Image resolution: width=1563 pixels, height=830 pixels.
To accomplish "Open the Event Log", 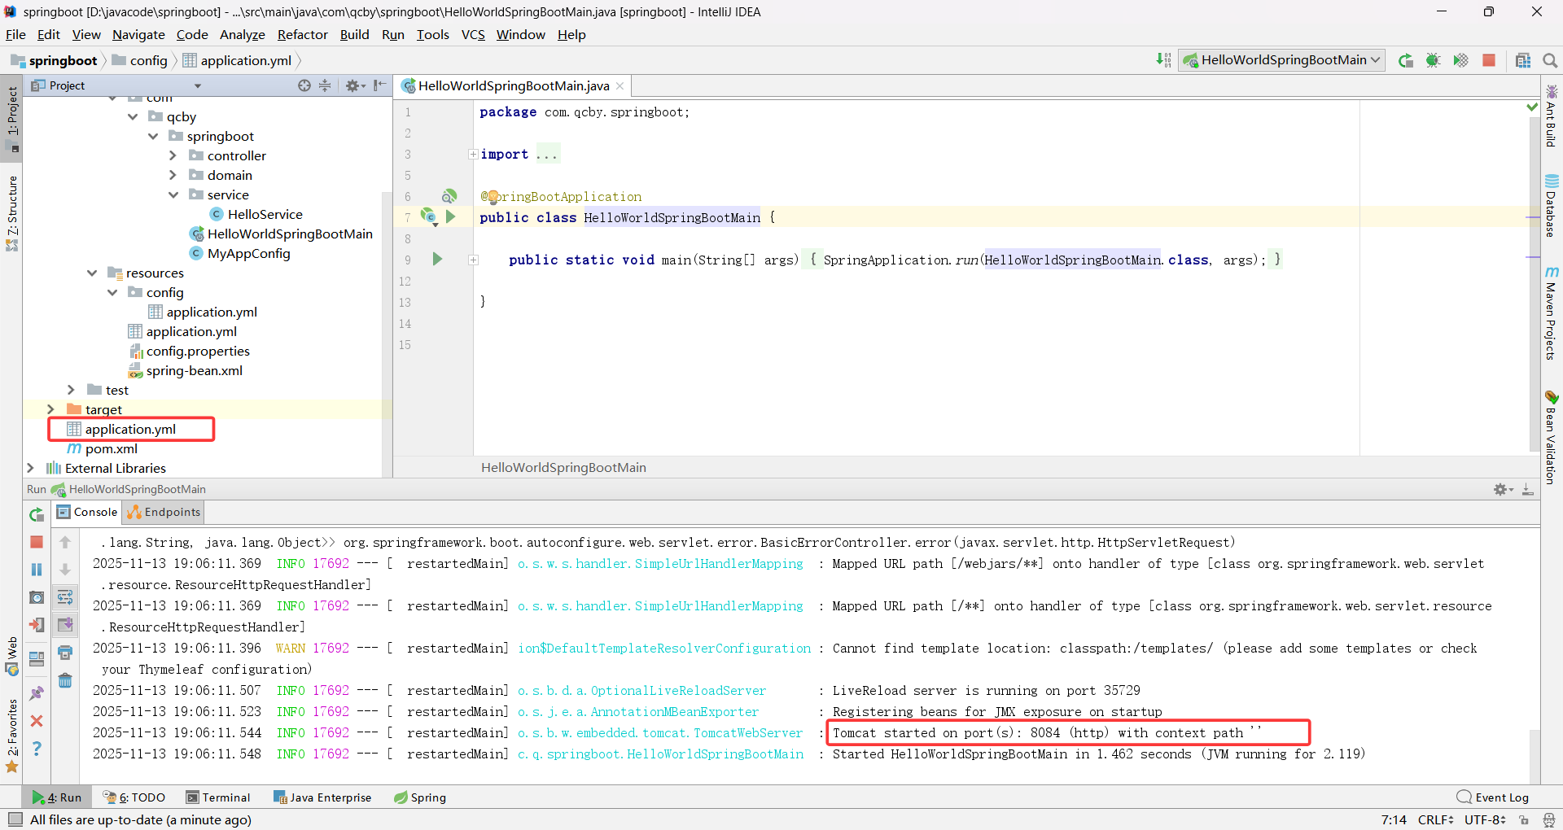I will pyautogui.click(x=1493, y=797).
